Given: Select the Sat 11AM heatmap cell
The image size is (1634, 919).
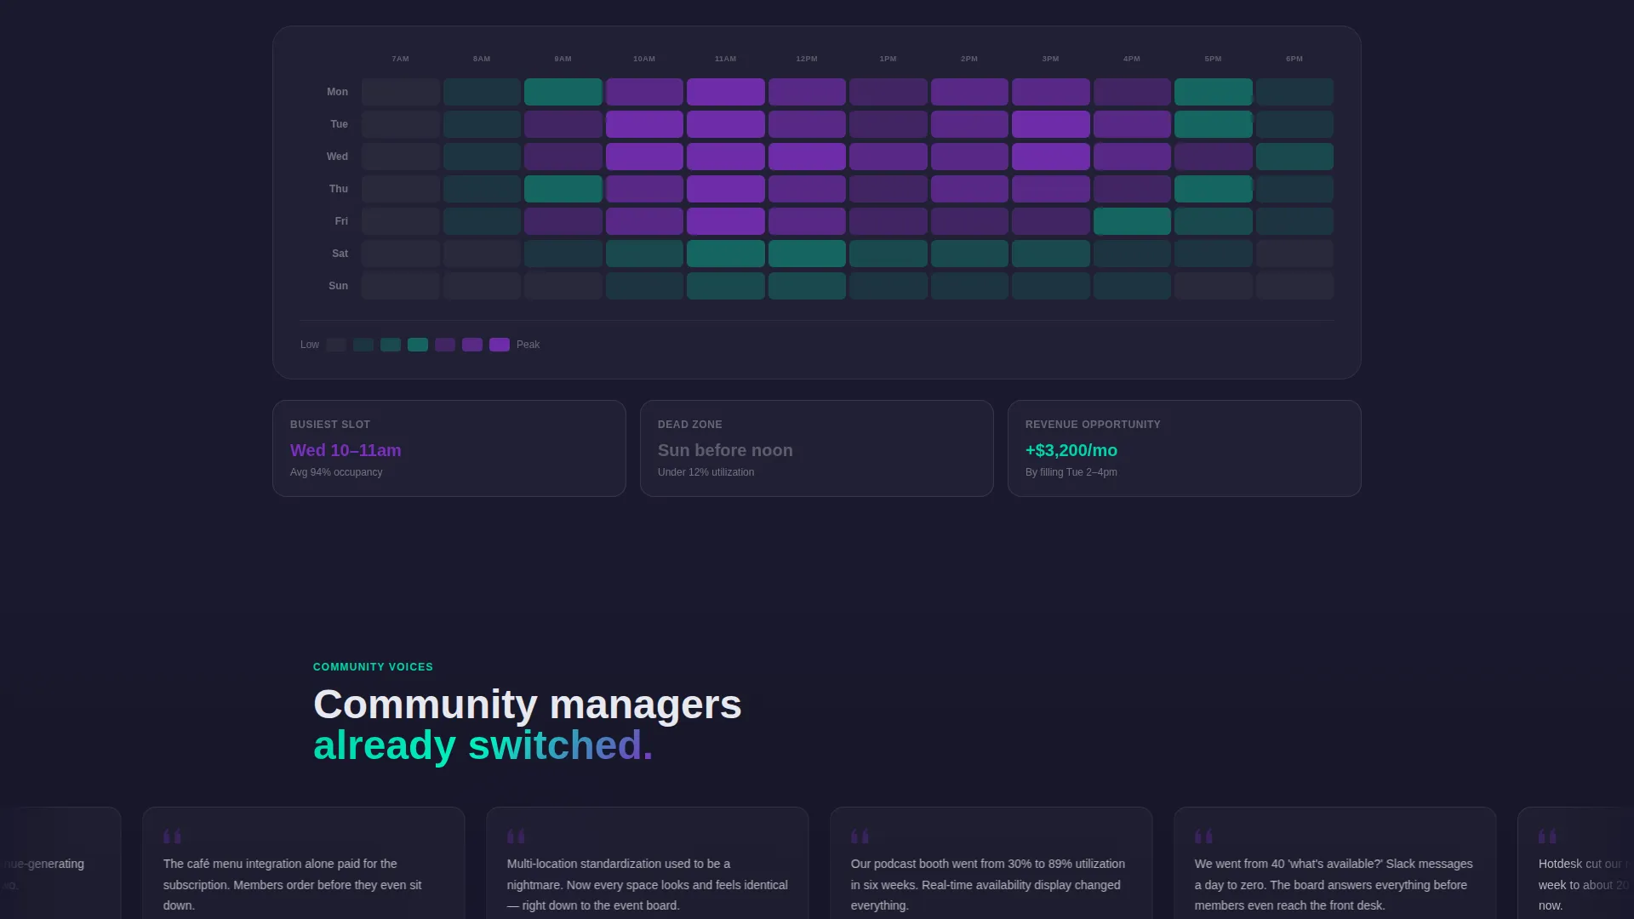Looking at the screenshot, I should click(726, 254).
